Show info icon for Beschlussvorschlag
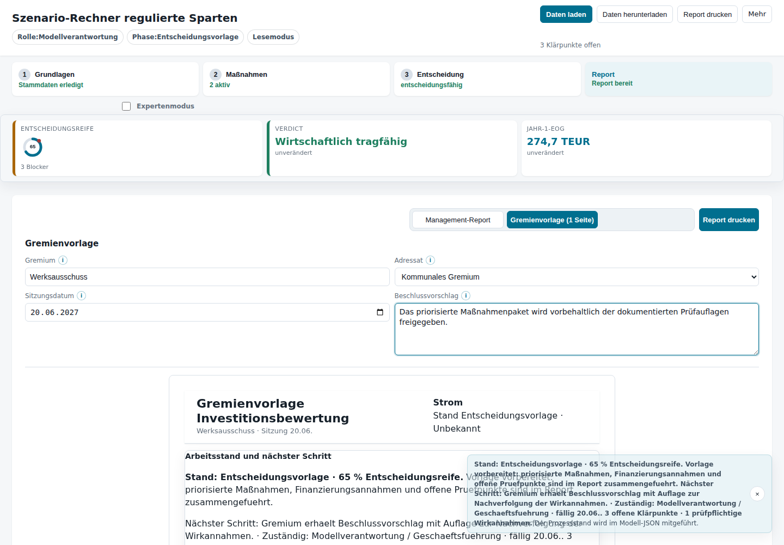This screenshot has width=784, height=545. (465, 296)
